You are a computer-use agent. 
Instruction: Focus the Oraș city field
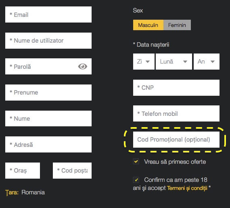pos(23,171)
